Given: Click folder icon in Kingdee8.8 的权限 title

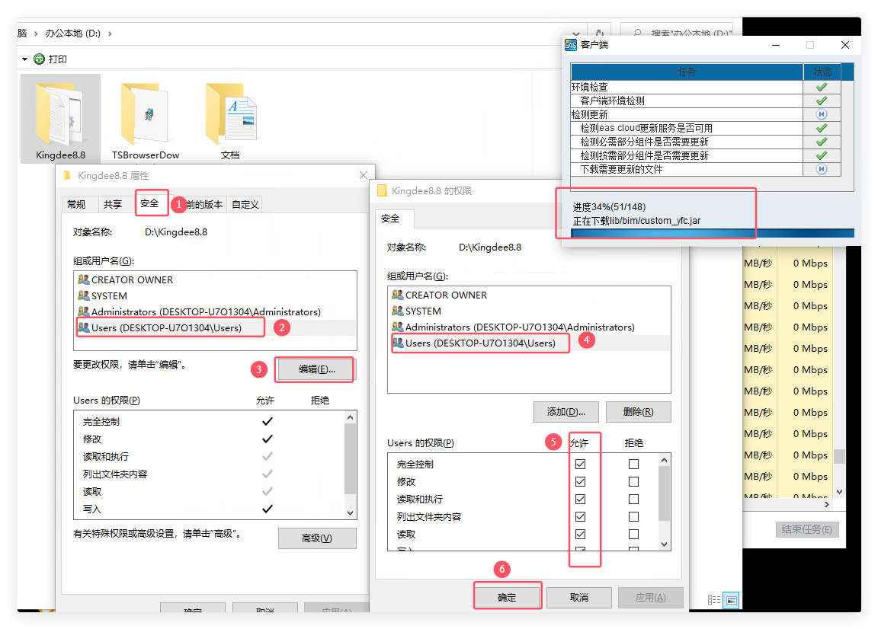Looking at the screenshot, I should 383,191.
